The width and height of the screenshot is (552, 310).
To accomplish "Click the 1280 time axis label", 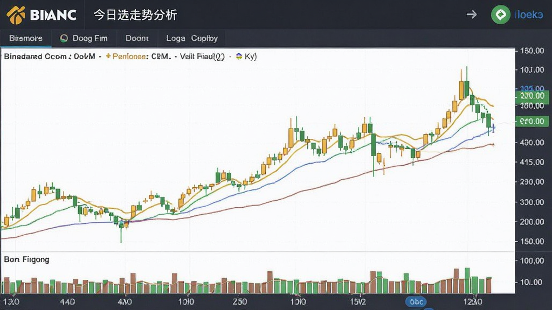I will 473,301.
